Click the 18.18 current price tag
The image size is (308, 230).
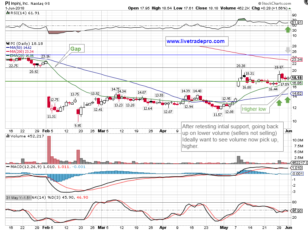pyautogui.click(x=298, y=78)
